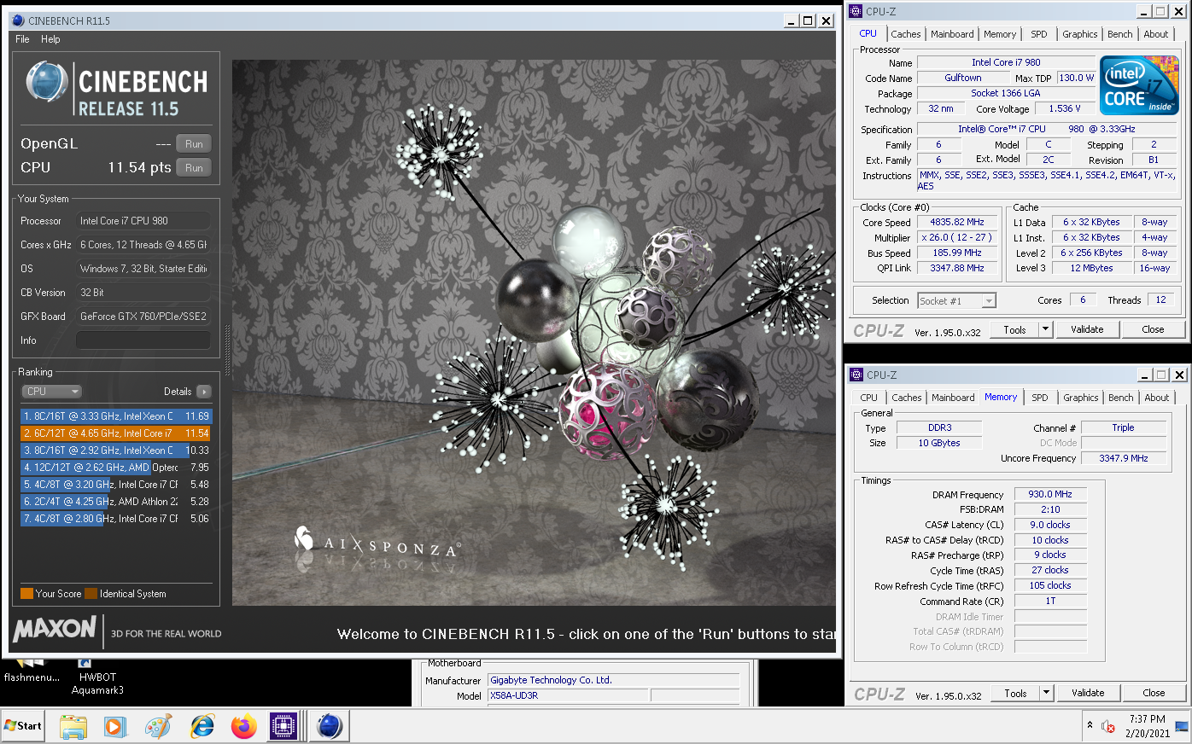Viewport: 1192px width, 744px height.
Task: Launch Internet Explorer from taskbar
Action: 202,726
